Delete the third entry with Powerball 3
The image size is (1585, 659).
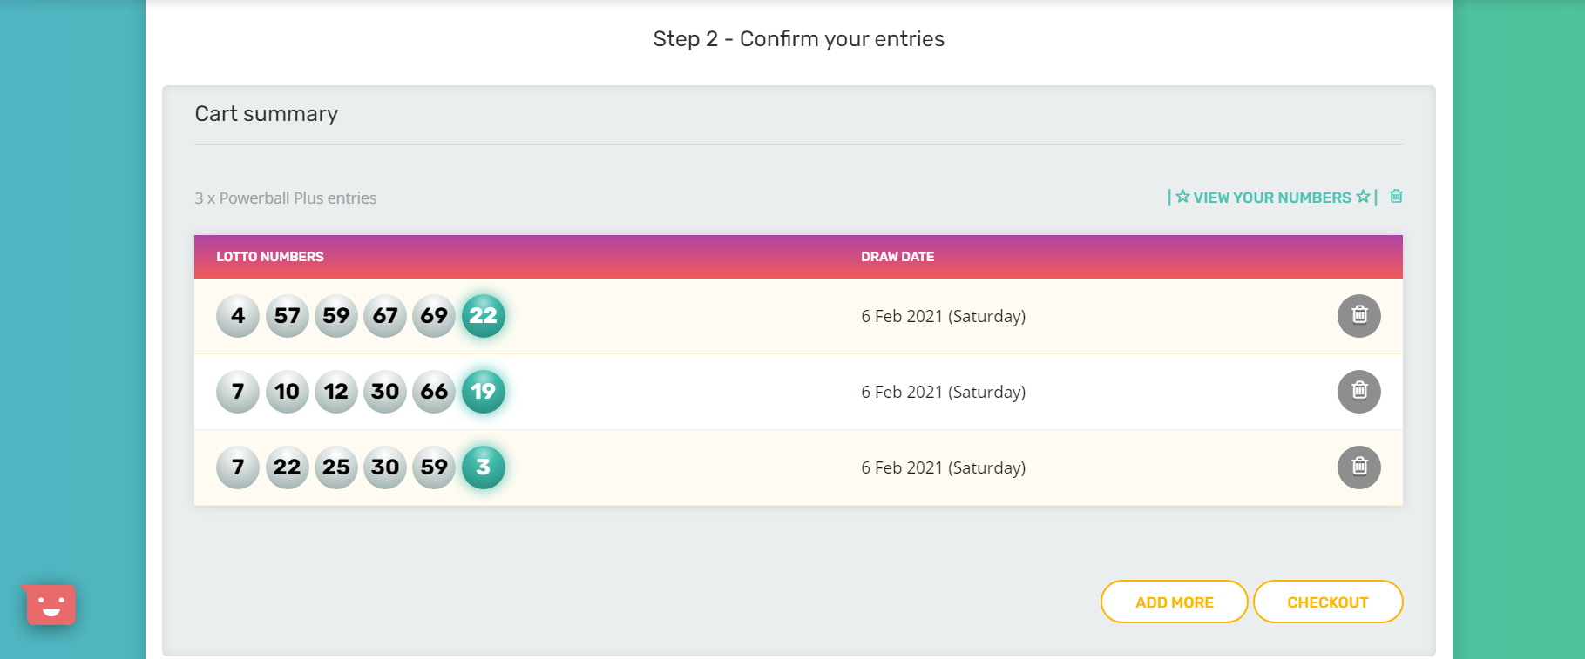pos(1358,467)
